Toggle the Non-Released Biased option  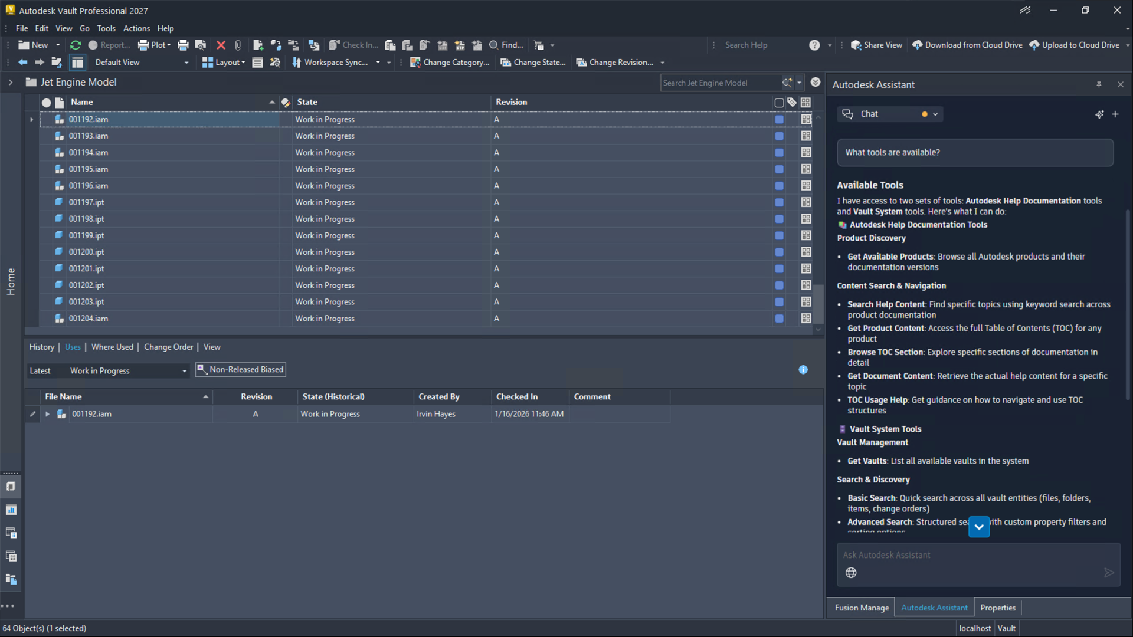241,370
